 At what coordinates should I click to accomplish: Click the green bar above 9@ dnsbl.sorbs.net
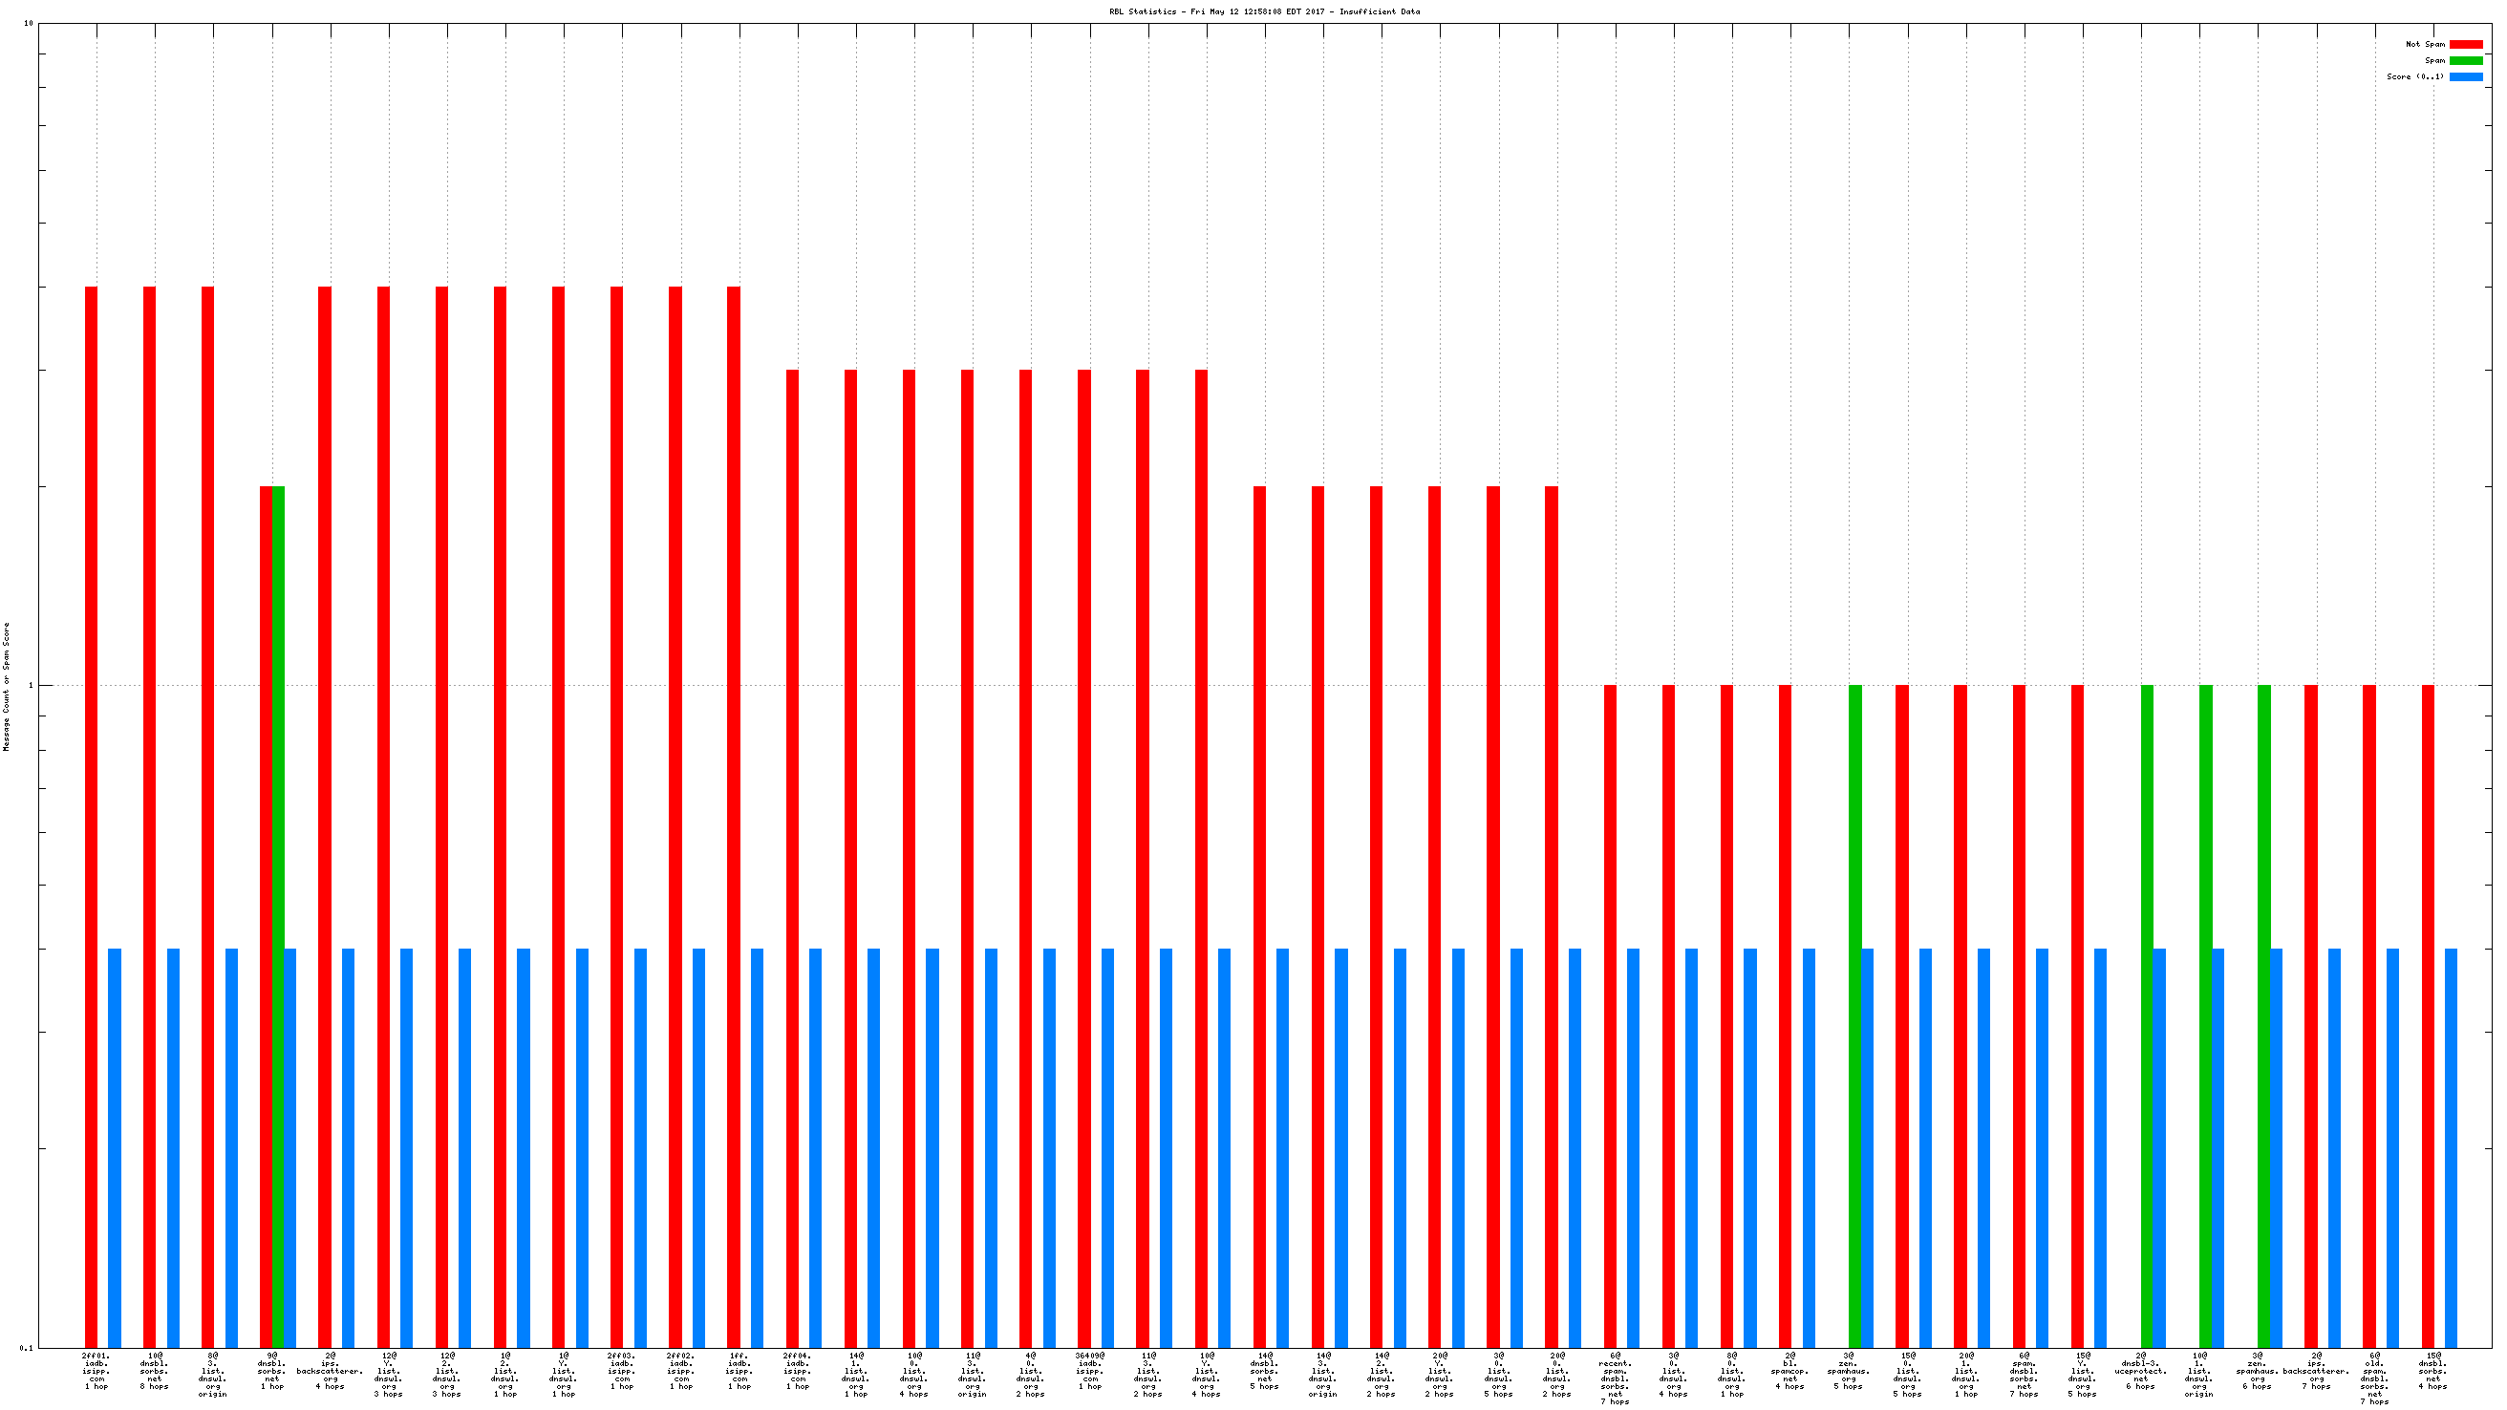278,915
